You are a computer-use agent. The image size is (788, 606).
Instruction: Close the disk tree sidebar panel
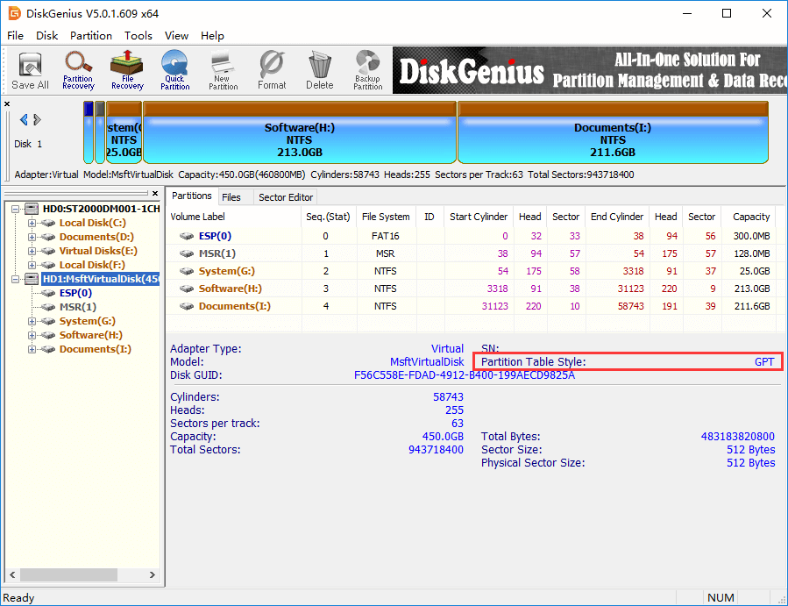155,193
